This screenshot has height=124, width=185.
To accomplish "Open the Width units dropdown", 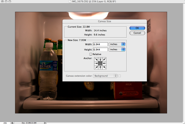I will 117,44.
